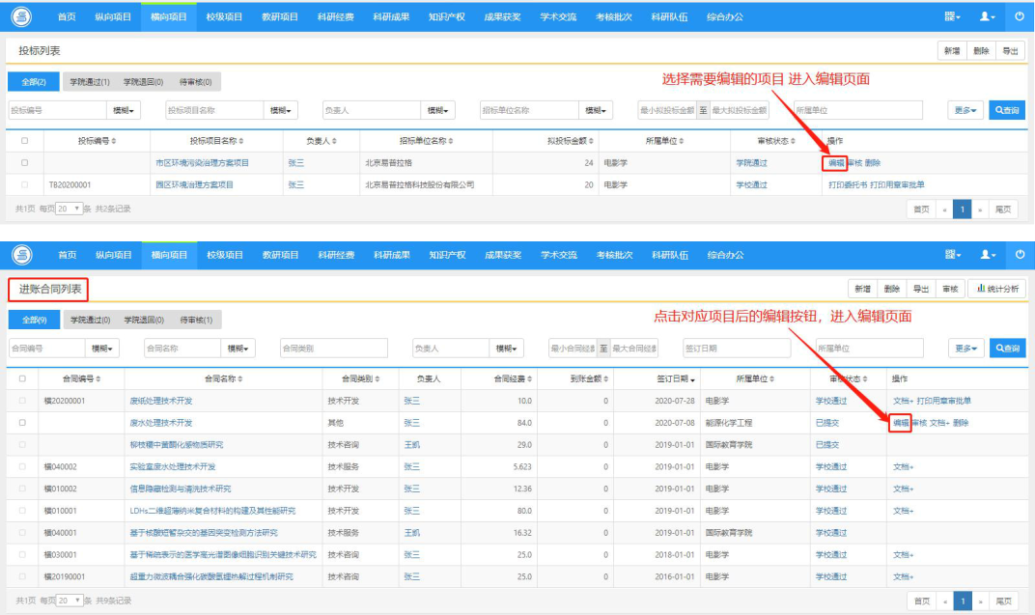Click the 统计分析 chart button
This screenshot has width=1035, height=615.
click(997, 289)
